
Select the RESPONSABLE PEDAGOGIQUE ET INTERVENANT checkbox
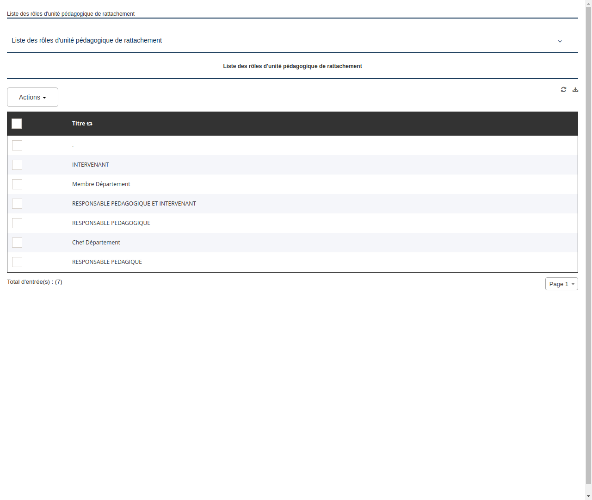(17, 204)
